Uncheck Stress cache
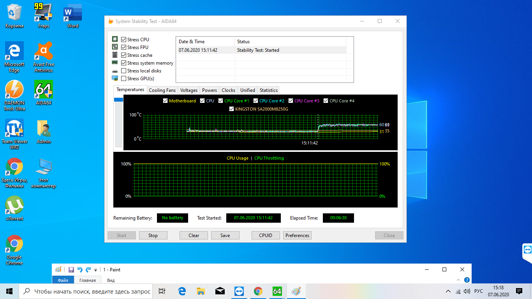The width and height of the screenshot is (532, 299). tap(123, 55)
